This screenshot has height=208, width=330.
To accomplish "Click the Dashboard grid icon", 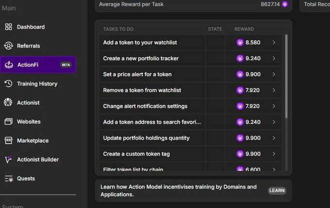I will click(x=8, y=27).
